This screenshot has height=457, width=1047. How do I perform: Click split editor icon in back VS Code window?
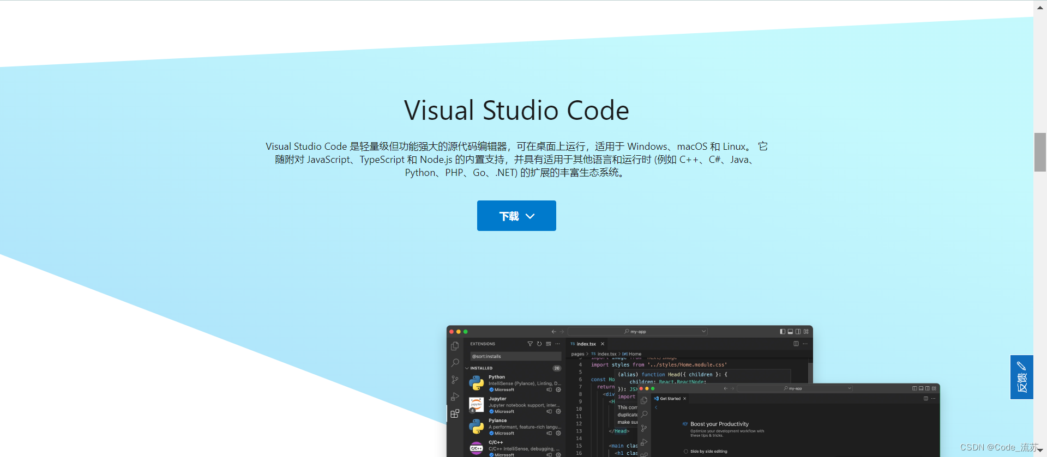tap(796, 344)
